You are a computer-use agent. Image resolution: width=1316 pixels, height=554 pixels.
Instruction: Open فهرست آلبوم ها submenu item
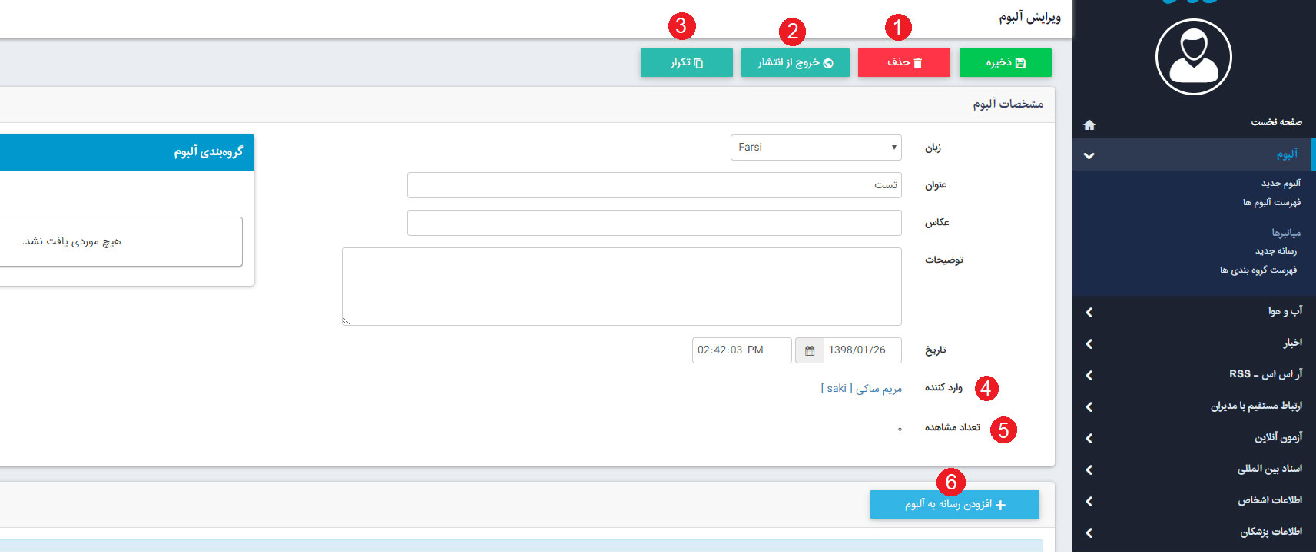point(1271,203)
